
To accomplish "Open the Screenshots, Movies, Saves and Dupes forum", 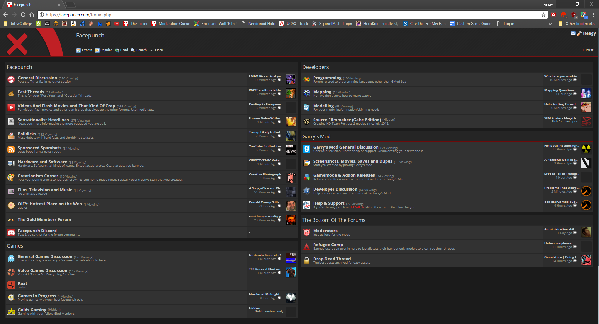I will [353, 161].
